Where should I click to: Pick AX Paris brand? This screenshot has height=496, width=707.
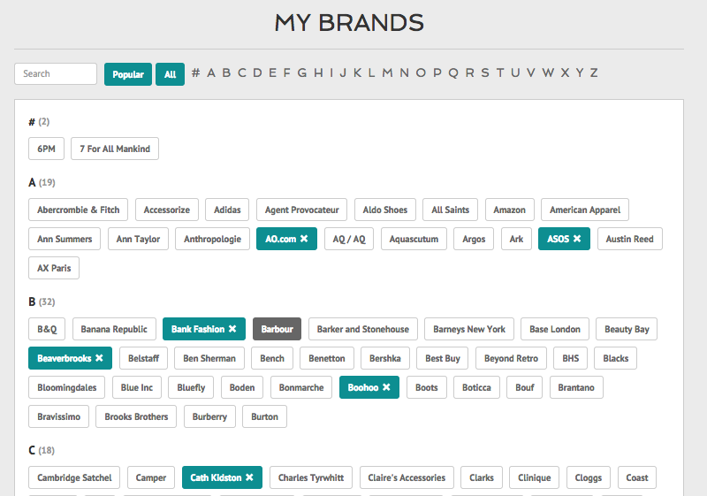pos(54,268)
